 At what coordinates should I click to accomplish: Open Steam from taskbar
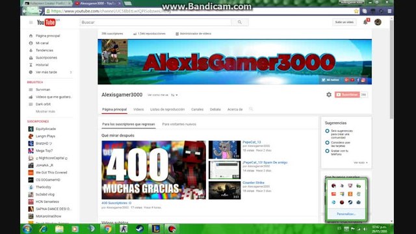pyautogui.click(x=140, y=229)
